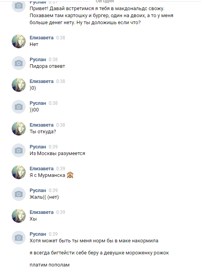
Task: Click Руслан's camera placeholder avatar beside the 'Привет!' message
Action: click(x=19, y=6)
